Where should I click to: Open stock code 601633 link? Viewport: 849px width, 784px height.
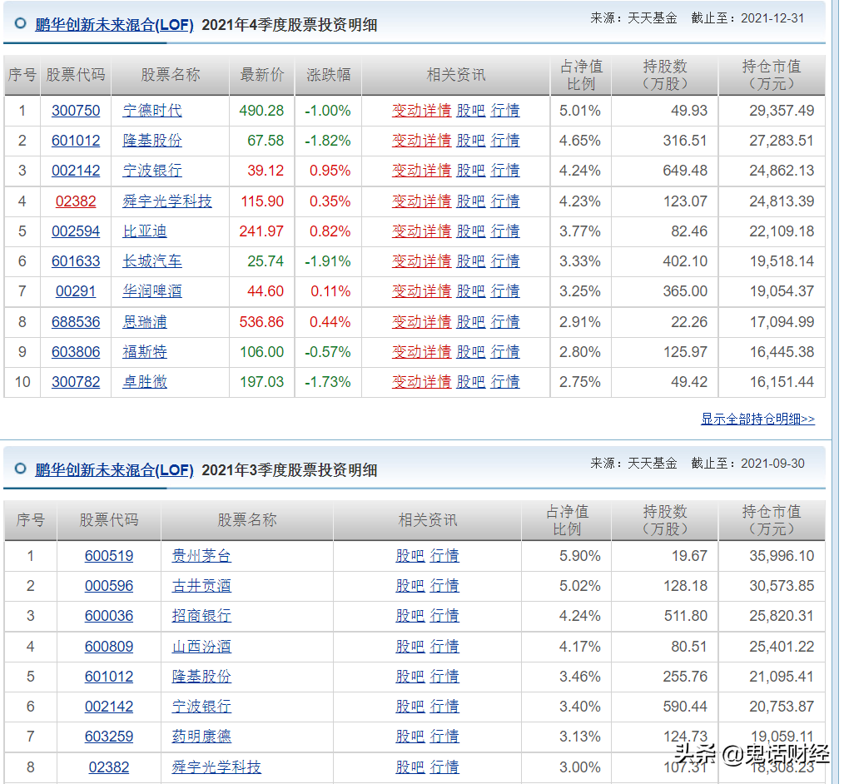click(76, 261)
